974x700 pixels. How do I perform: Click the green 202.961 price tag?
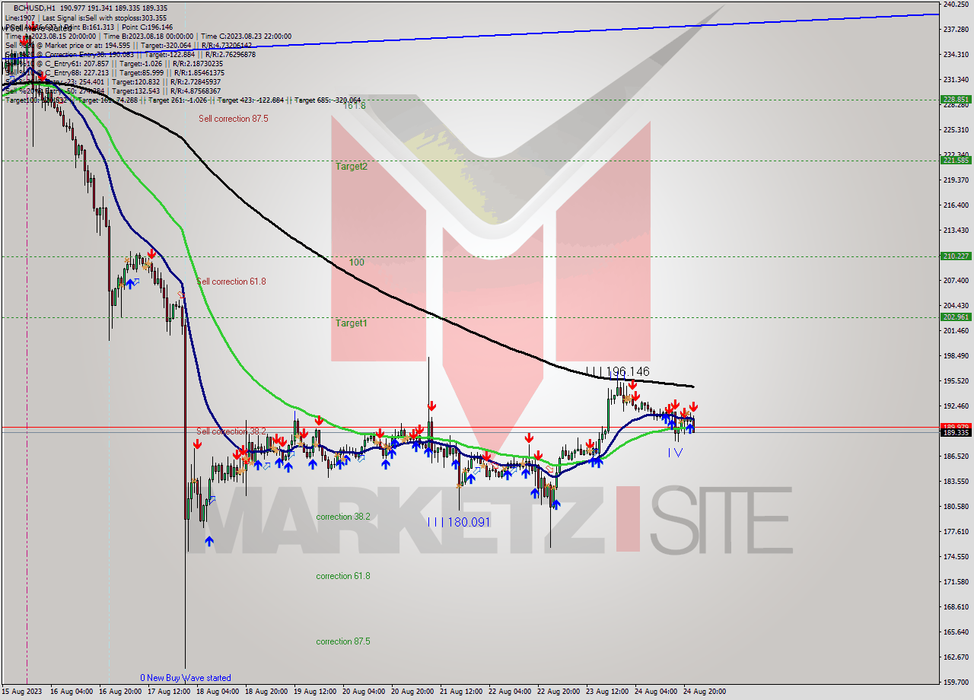pyautogui.click(x=956, y=317)
